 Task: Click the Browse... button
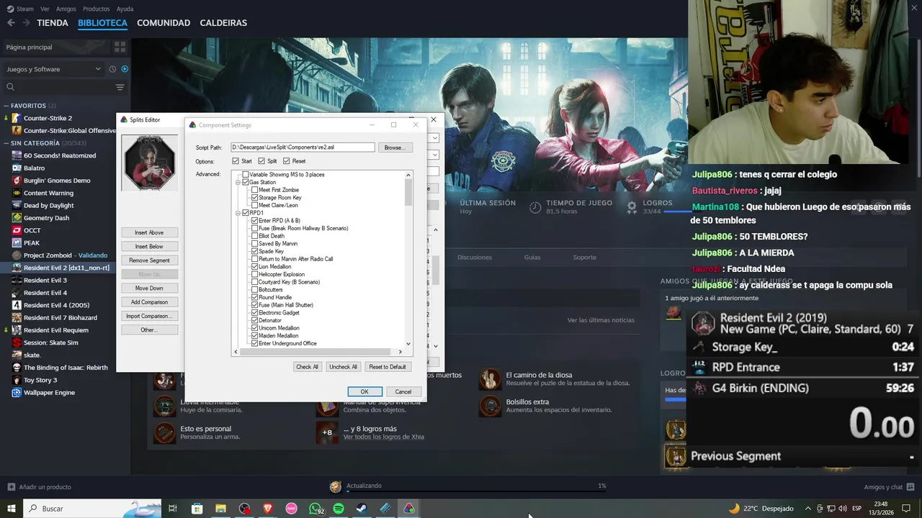click(x=395, y=147)
